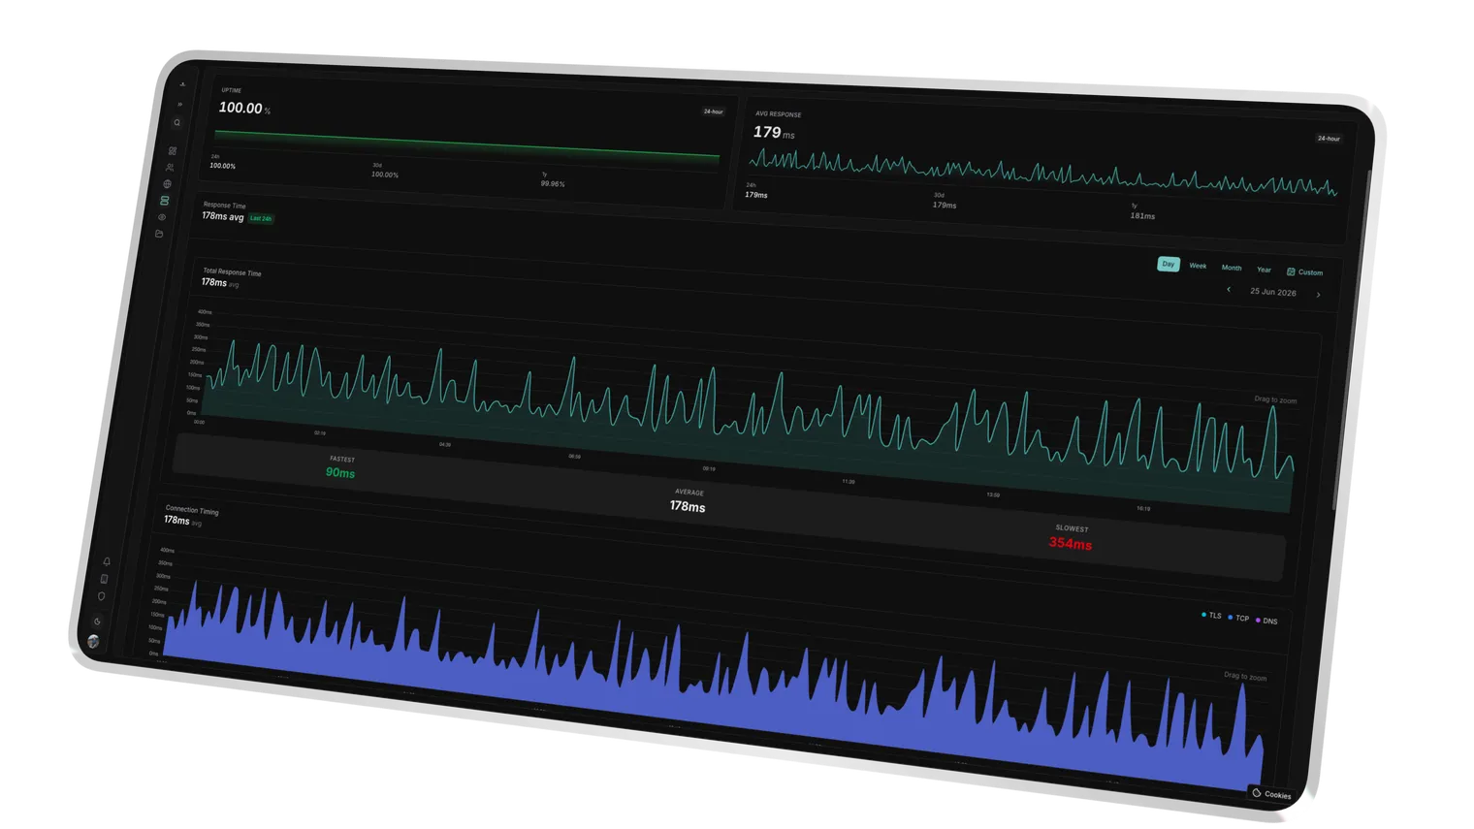The height and width of the screenshot is (829, 1474).
Task: Open the user profile avatar
Action: point(93,641)
